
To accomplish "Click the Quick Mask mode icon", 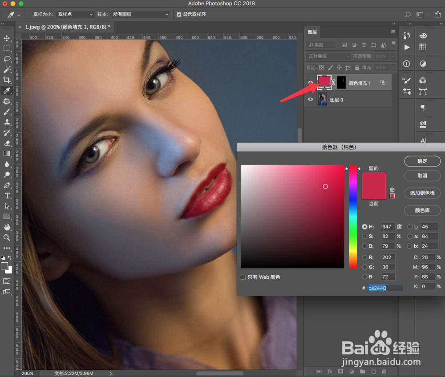I will point(7,281).
